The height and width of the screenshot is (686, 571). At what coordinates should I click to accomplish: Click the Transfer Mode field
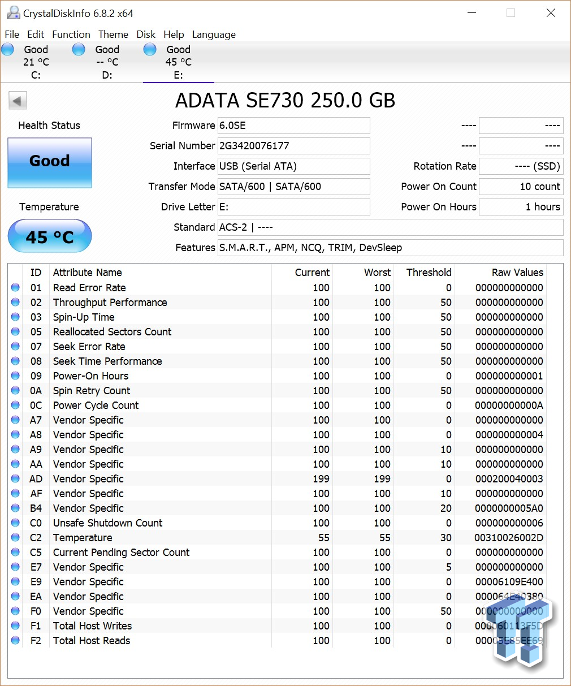tap(294, 187)
